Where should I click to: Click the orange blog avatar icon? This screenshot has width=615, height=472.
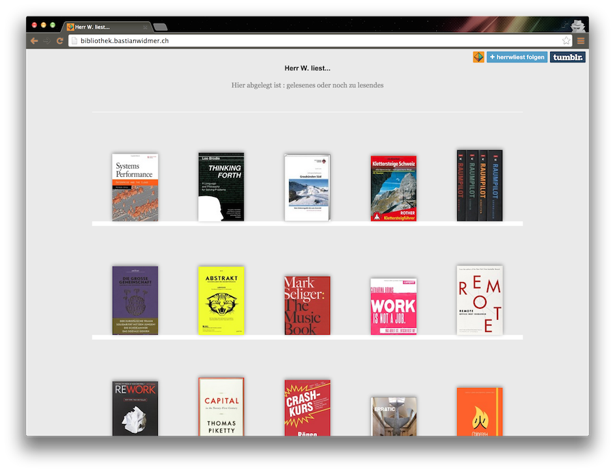coord(478,57)
